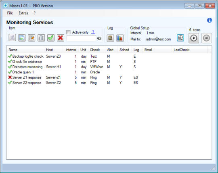Clear the filter with backspace icon

[99, 38]
